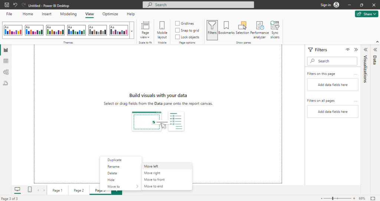Open the Selection pane

tap(242, 28)
